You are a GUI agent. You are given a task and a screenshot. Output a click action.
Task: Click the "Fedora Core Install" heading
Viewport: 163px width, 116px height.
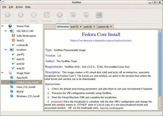pos(101,34)
